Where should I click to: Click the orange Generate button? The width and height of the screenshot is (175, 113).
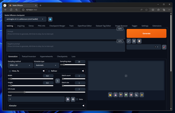click(146, 33)
